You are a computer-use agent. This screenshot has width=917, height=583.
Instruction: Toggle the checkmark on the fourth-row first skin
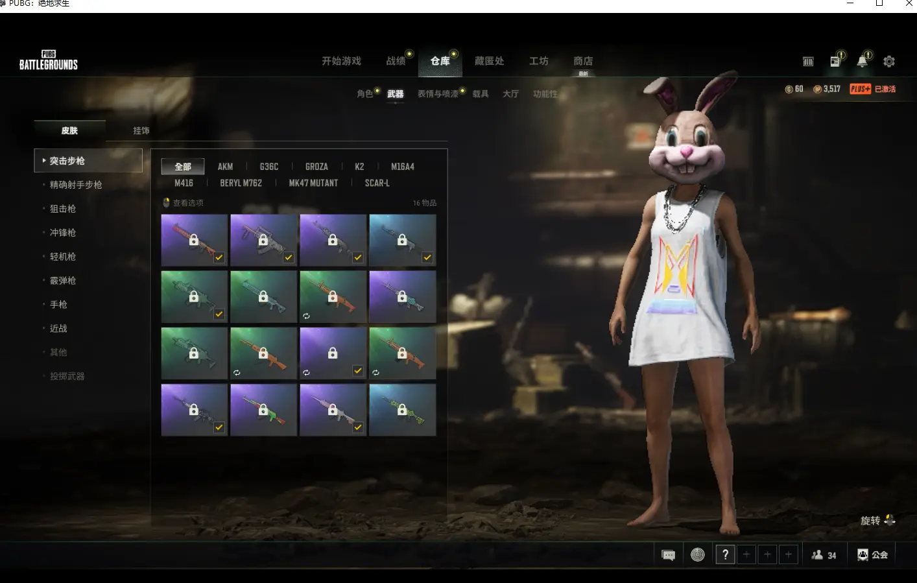click(219, 427)
